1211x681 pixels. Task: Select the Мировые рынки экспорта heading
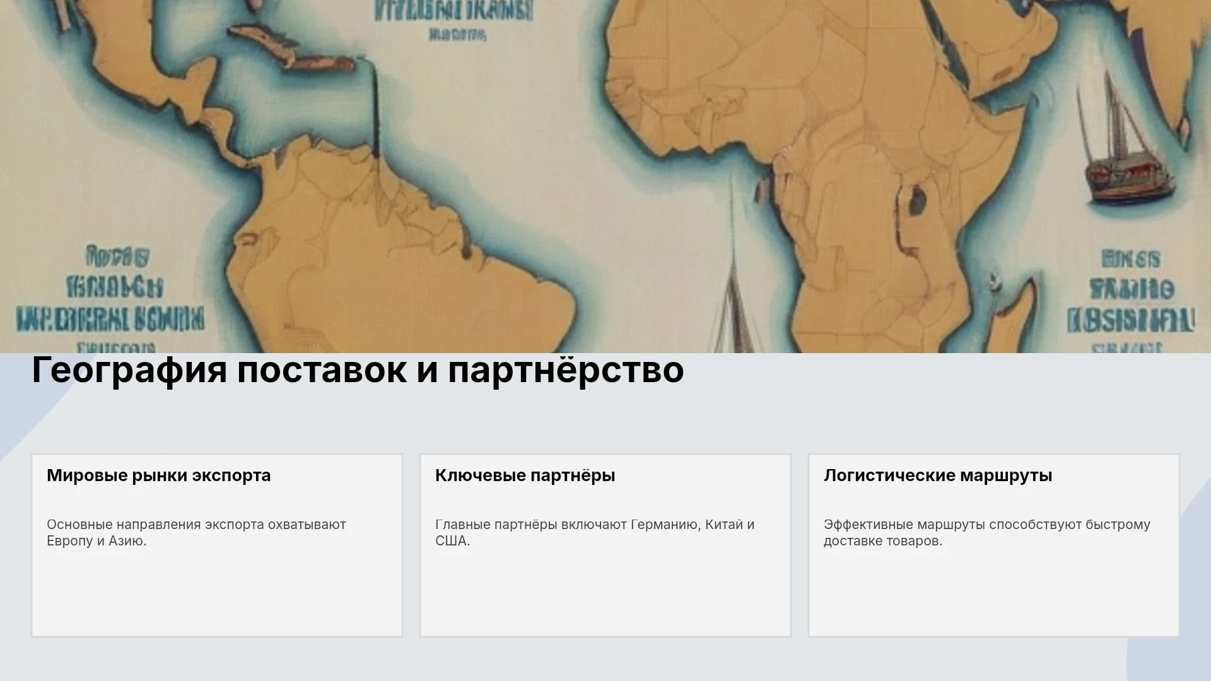coord(158,475)
